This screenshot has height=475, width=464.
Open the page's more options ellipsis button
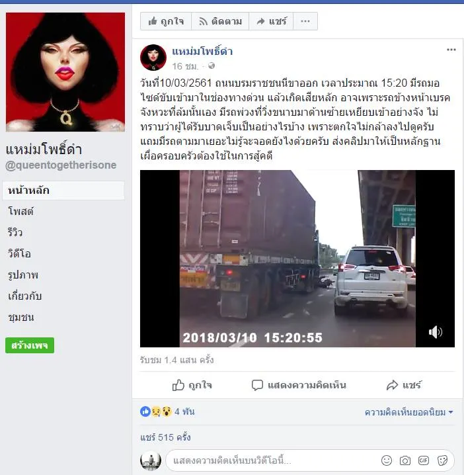pyautogui.click(x=305, y=21)
